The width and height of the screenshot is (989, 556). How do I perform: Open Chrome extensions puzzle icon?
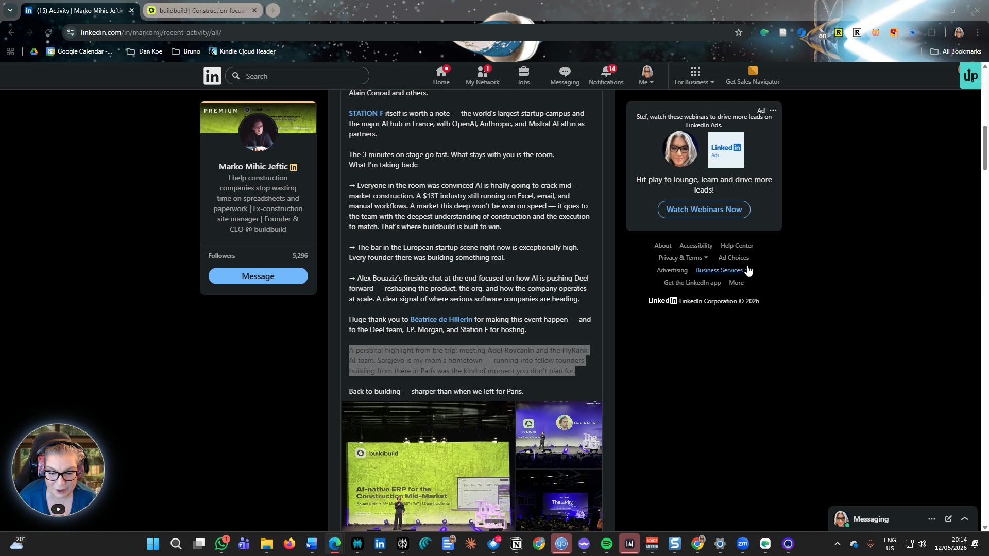(x=931, y=32)
